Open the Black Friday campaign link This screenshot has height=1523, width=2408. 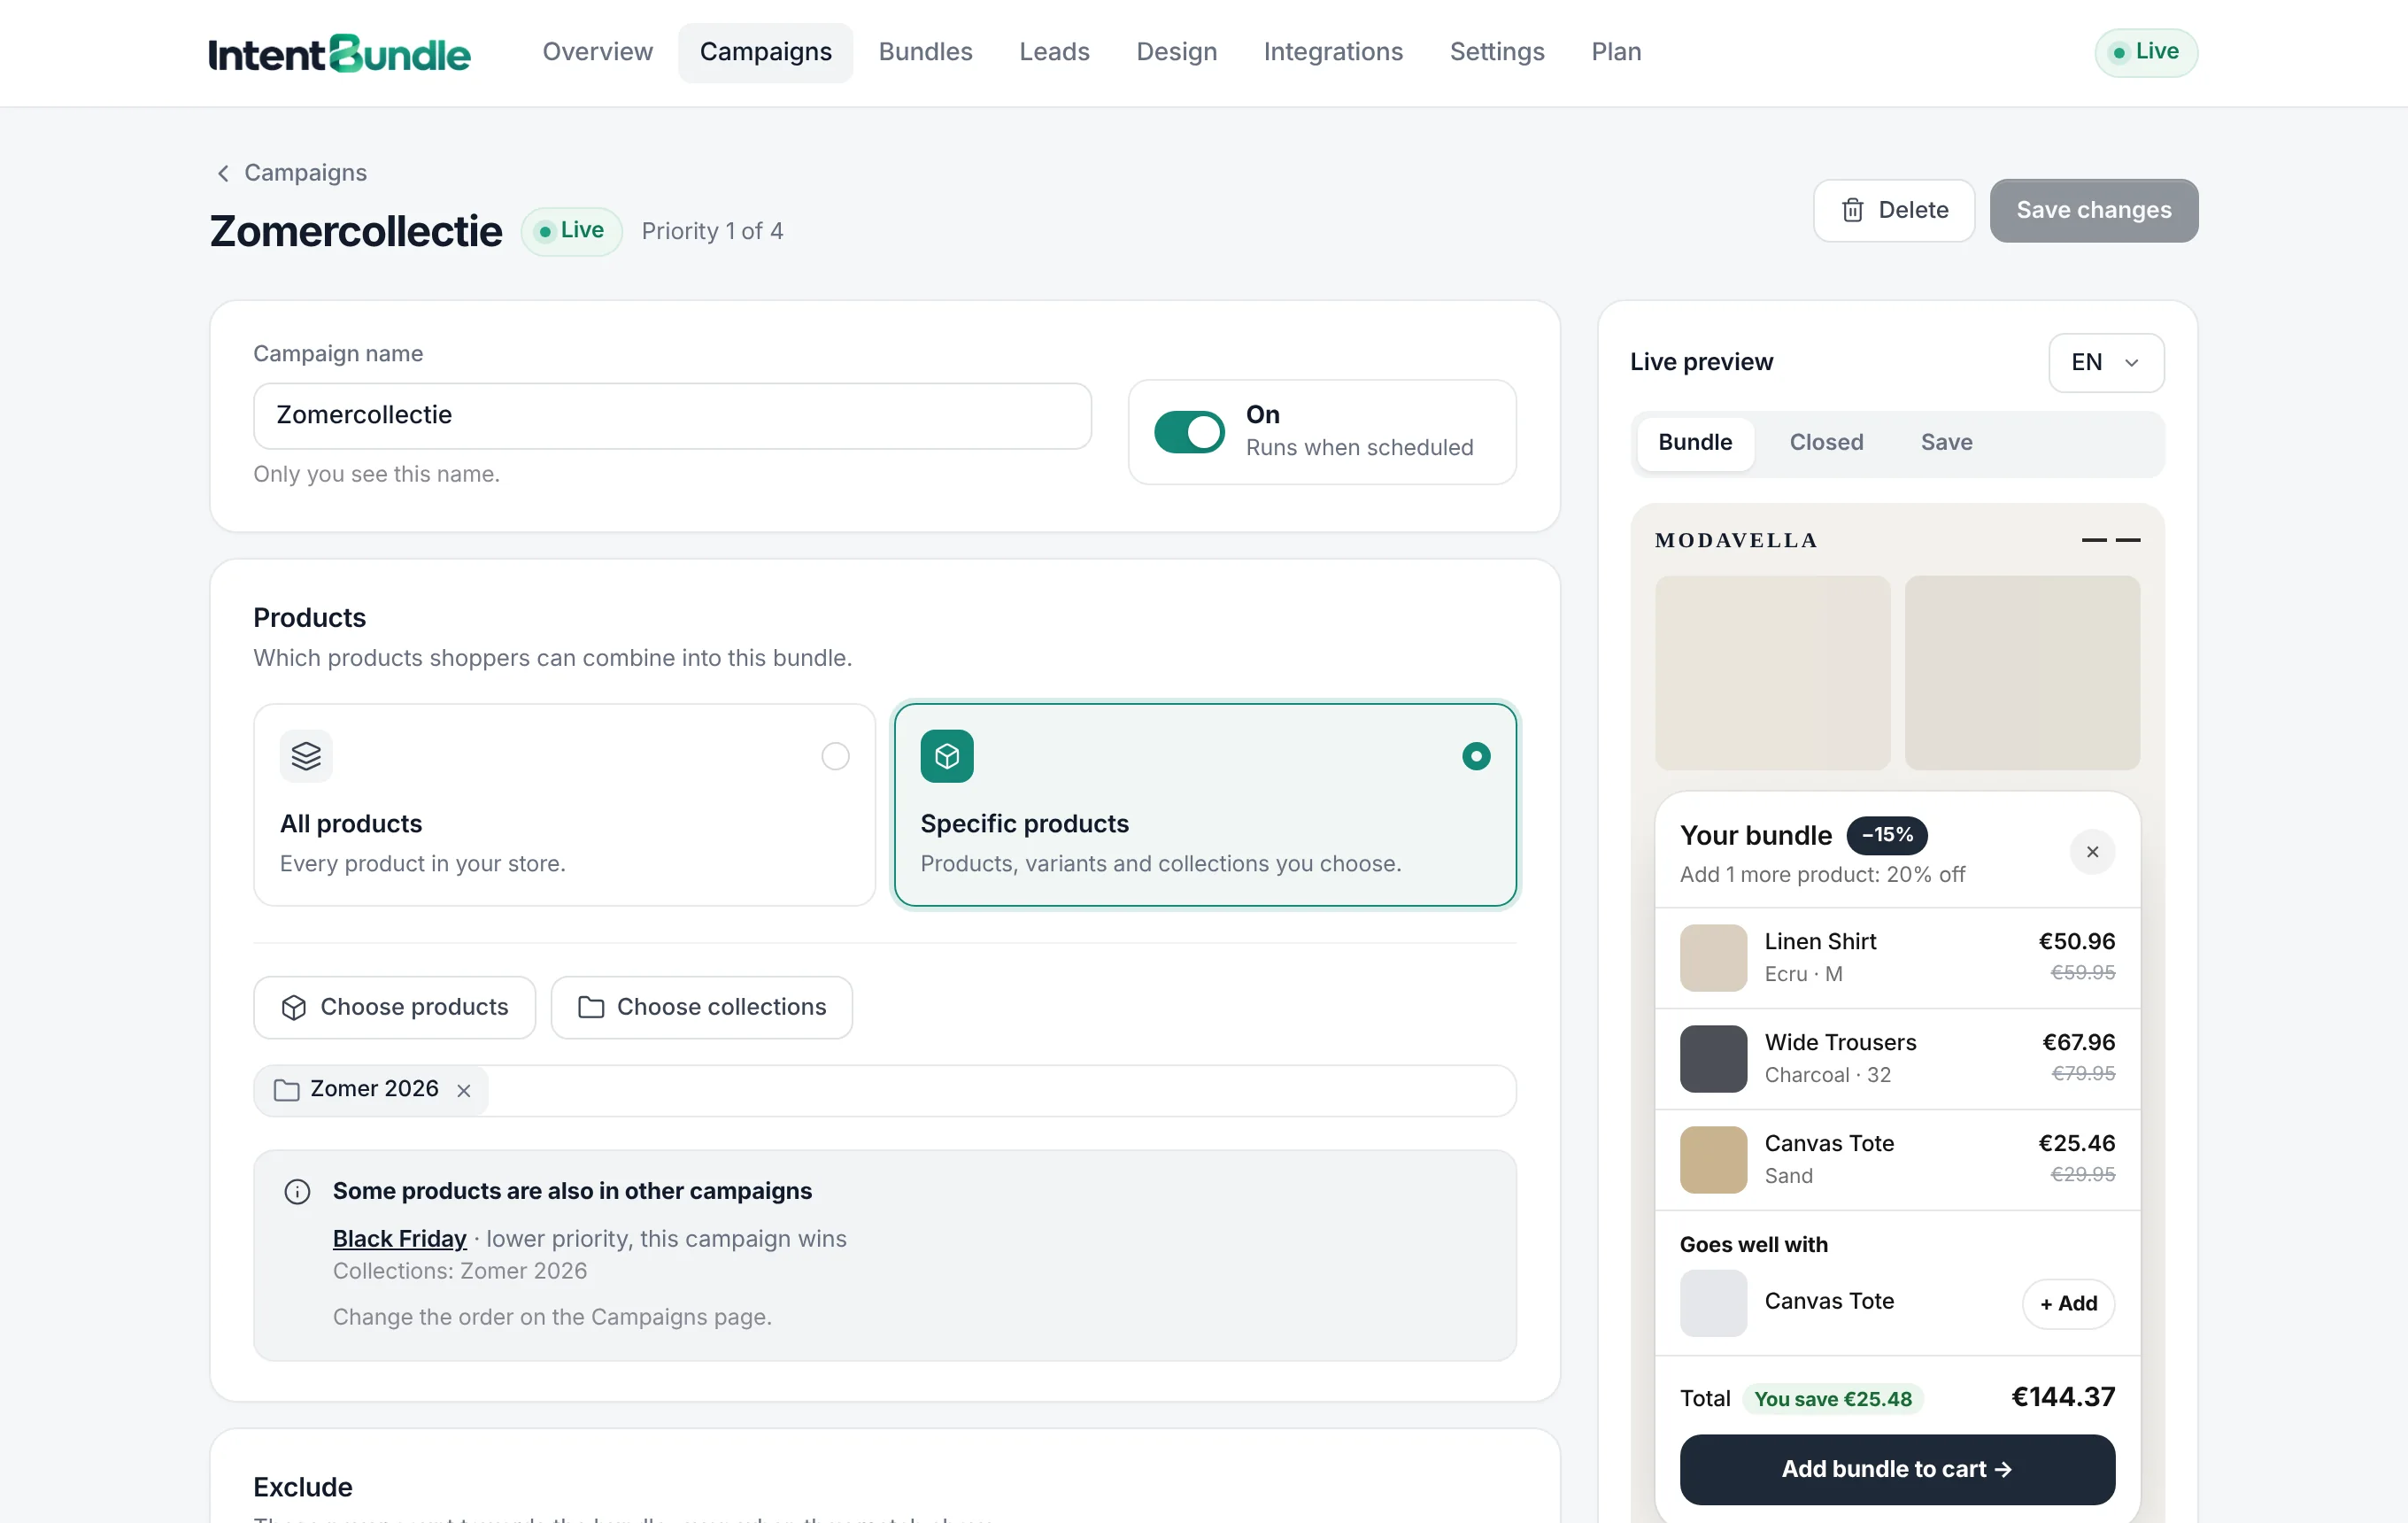[399, 1239]
